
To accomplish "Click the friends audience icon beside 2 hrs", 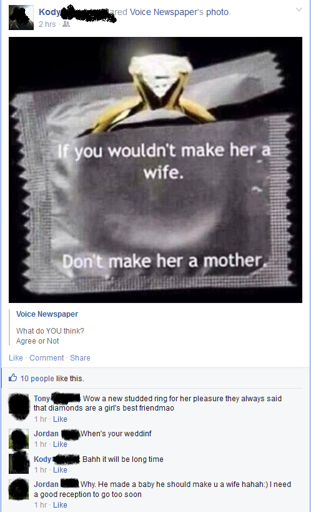I will (66, 24).
